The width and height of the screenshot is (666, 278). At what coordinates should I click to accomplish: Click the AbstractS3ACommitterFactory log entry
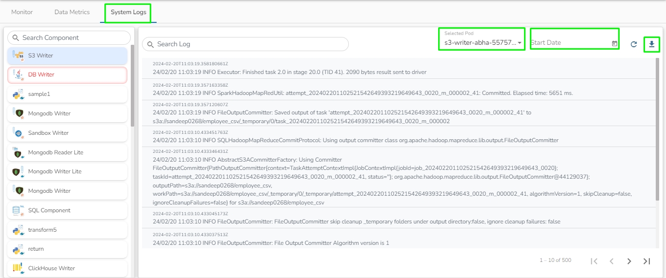(x=398, y=177)
